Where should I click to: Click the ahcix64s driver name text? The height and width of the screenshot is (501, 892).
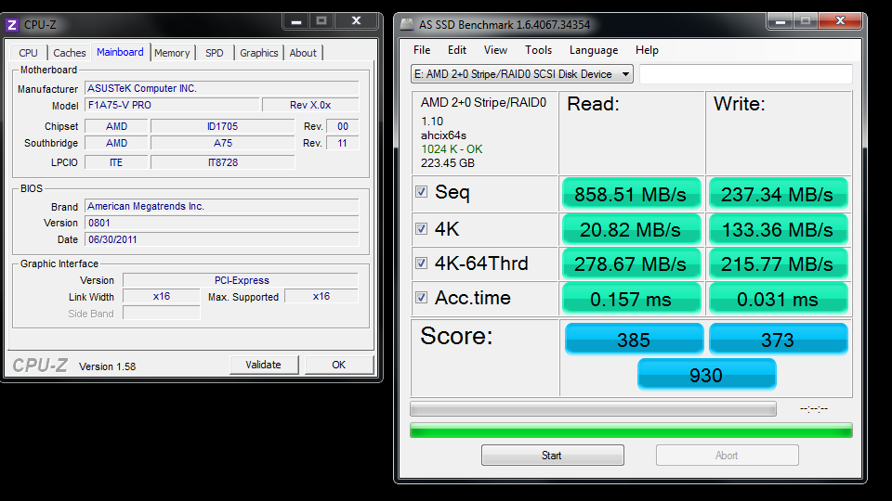(x=444, y=135)
